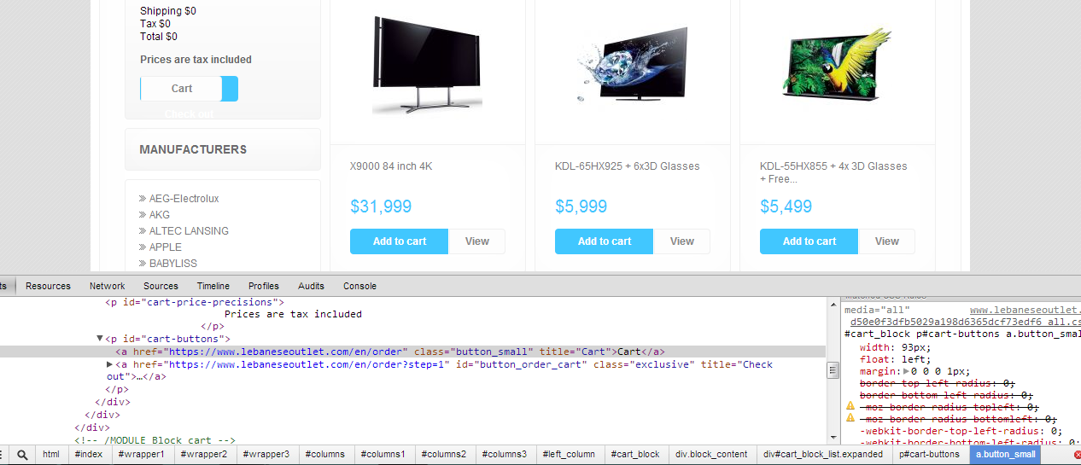This screenshot has height=465, width=1081.
Task: Expand the button_order_cart anchor node
Action: pos(110,364)
